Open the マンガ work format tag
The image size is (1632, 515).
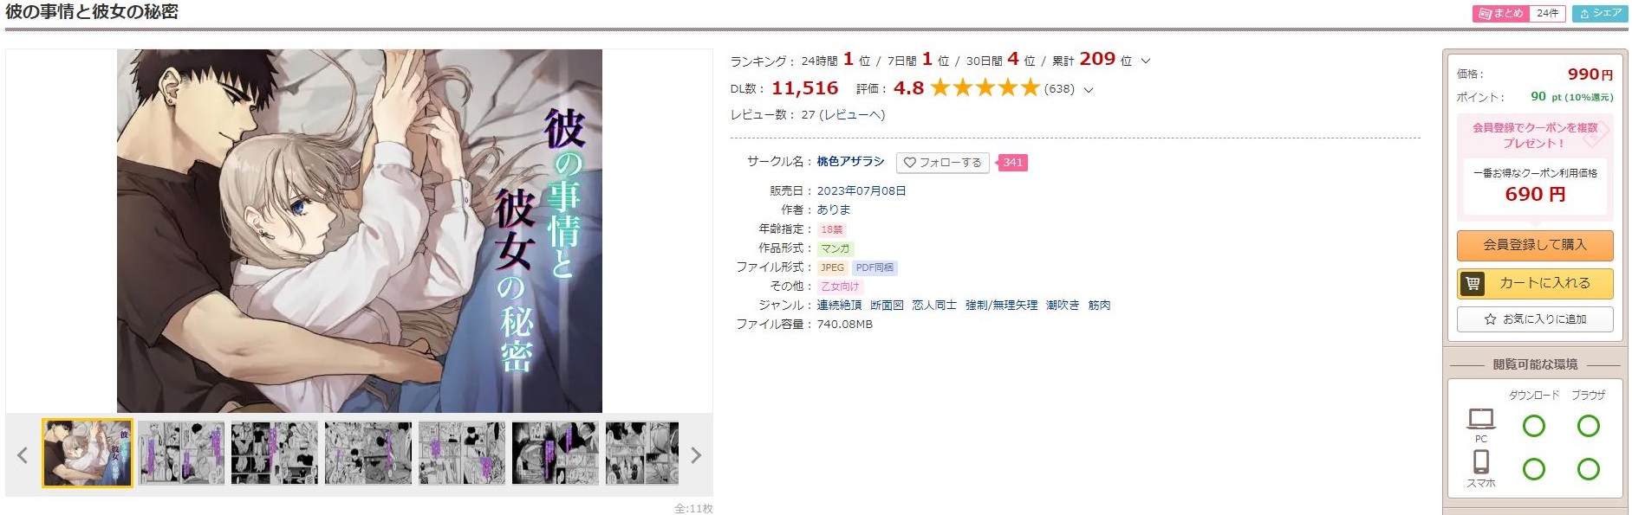coord(836,248)
